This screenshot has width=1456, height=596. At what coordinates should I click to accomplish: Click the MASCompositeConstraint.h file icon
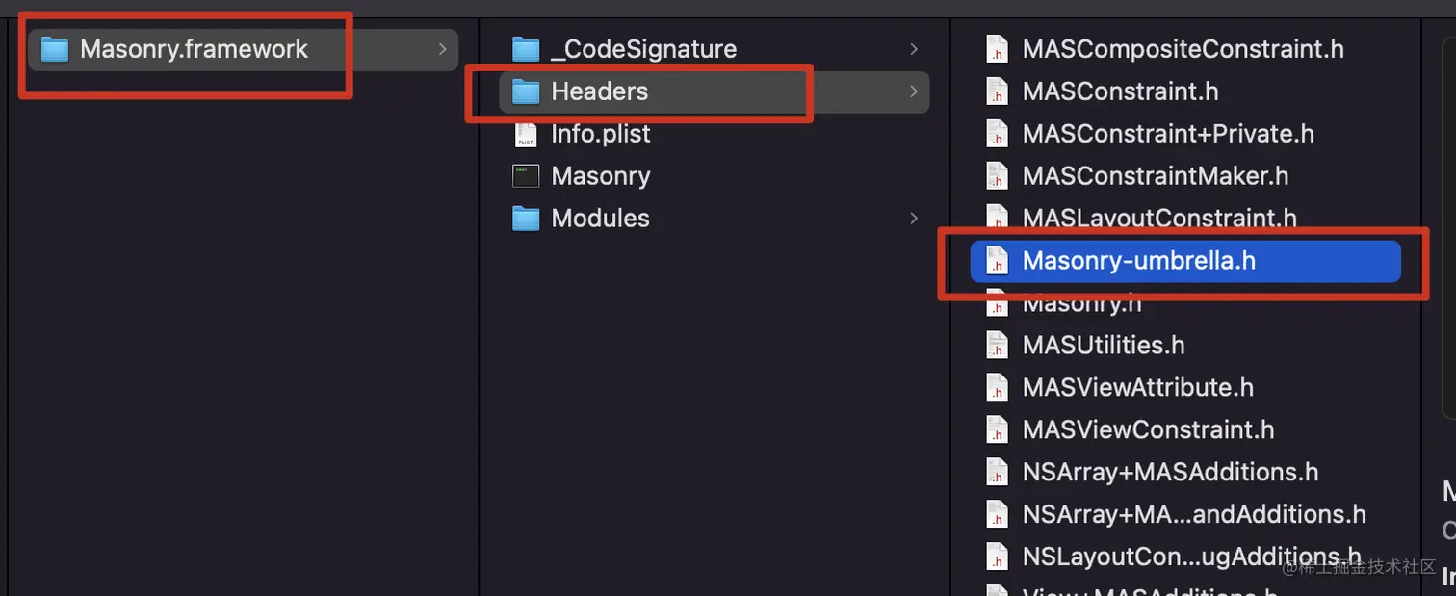pos(998,49)
